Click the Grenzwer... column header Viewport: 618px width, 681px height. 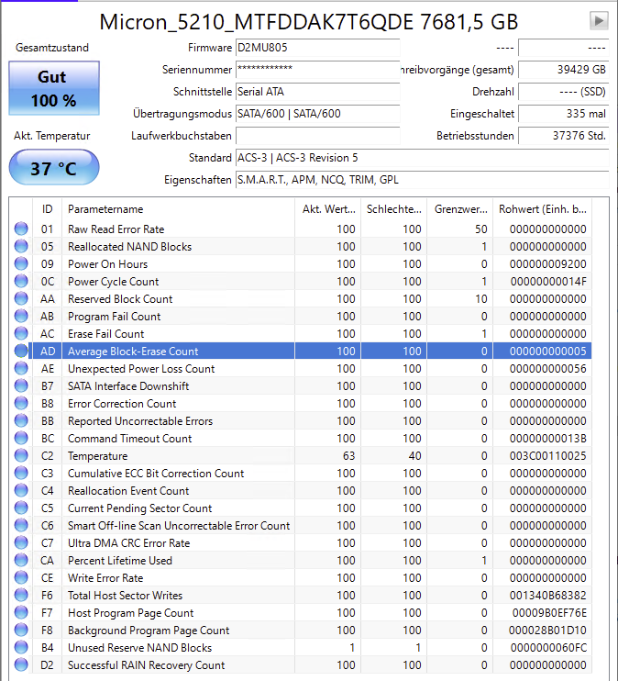pos(460,209)
